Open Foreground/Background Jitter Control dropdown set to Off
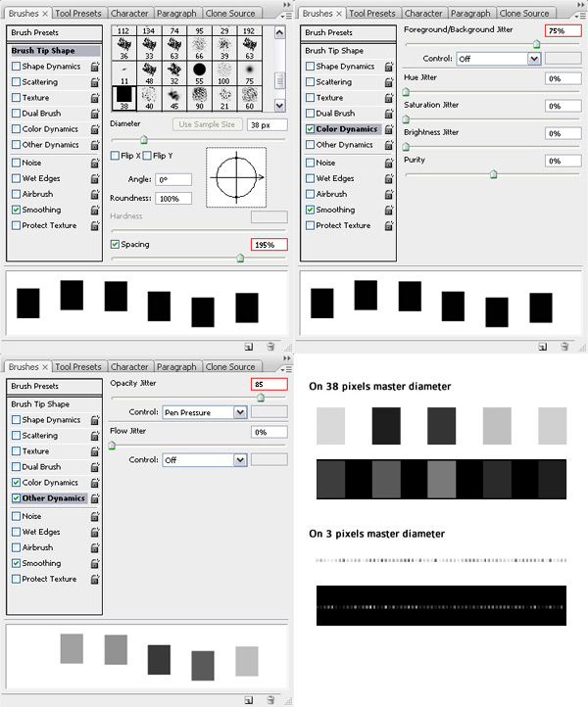This screenshot has height=707, width=588. pyautogui.click(x=499, y=59)
